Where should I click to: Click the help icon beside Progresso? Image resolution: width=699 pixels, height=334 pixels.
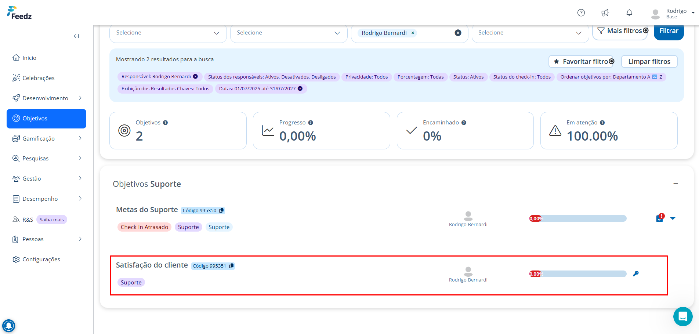[x=311, y=123]
